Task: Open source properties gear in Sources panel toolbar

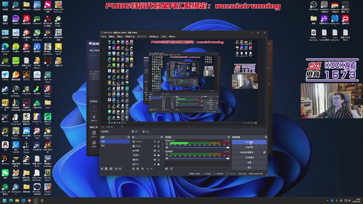Action: click(142, 169)
